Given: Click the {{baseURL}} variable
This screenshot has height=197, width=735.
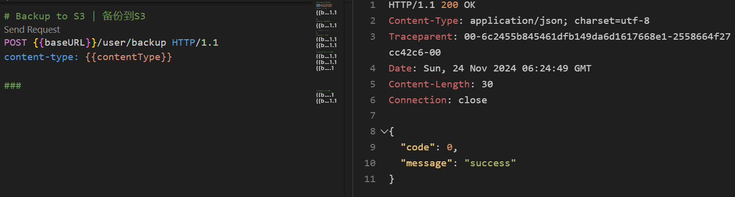Looking at the screenshot, I should point(65,43).
